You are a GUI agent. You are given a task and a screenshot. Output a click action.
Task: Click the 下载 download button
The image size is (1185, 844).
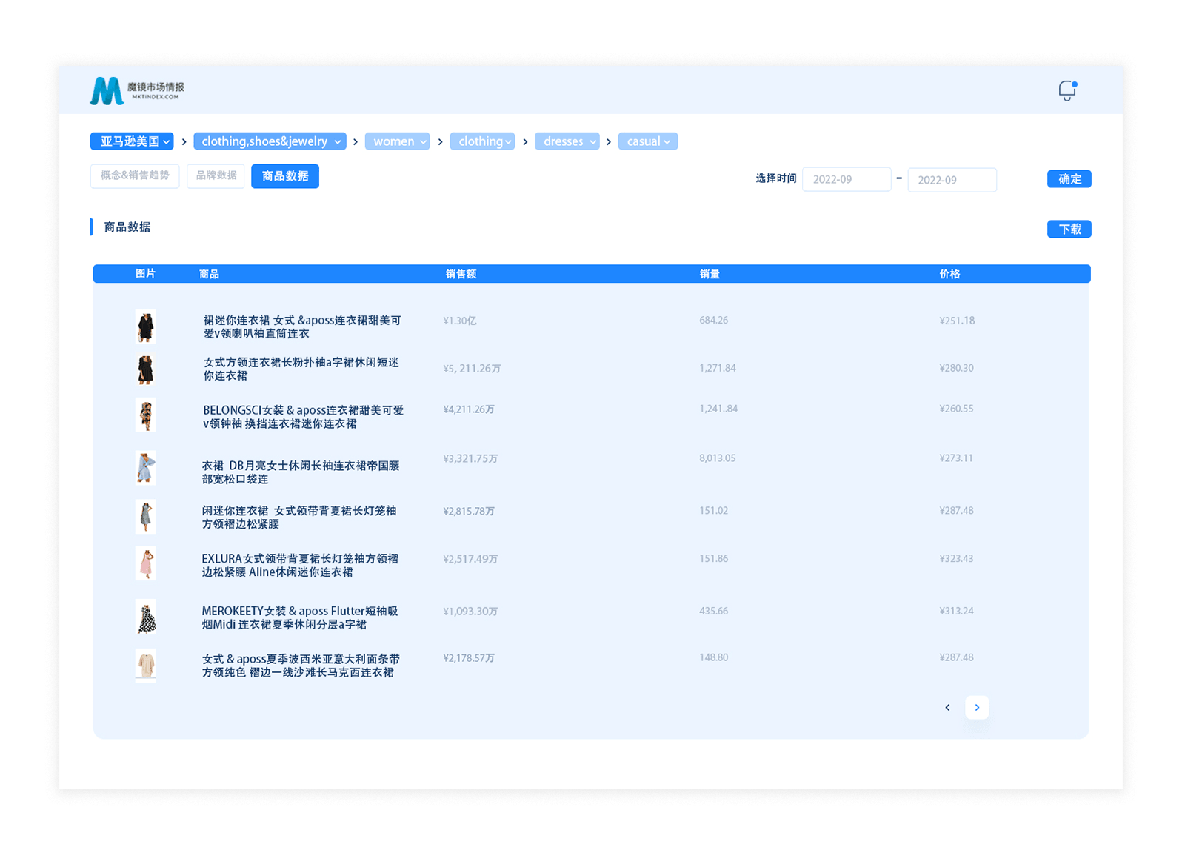click(1069, 230)
